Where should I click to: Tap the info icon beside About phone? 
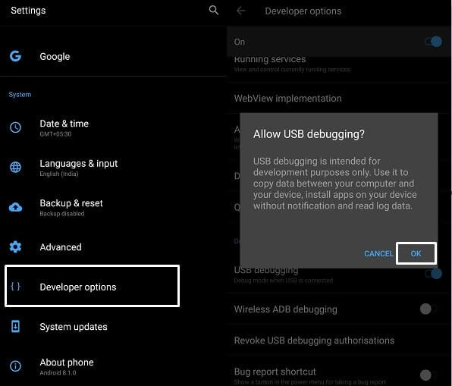tap(15, 366)
